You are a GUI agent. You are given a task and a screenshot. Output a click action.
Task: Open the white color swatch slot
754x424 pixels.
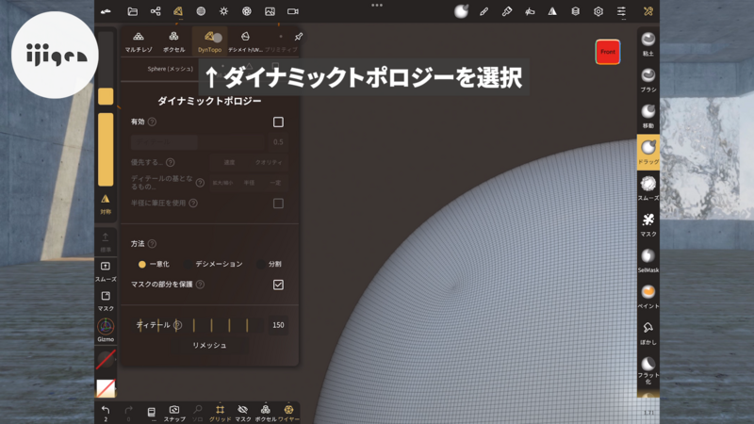pos(106,388)
